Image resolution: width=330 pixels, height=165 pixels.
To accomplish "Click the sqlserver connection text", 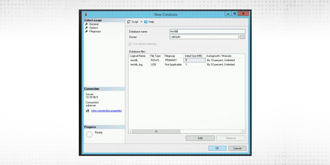I will (x=90, y=106).
